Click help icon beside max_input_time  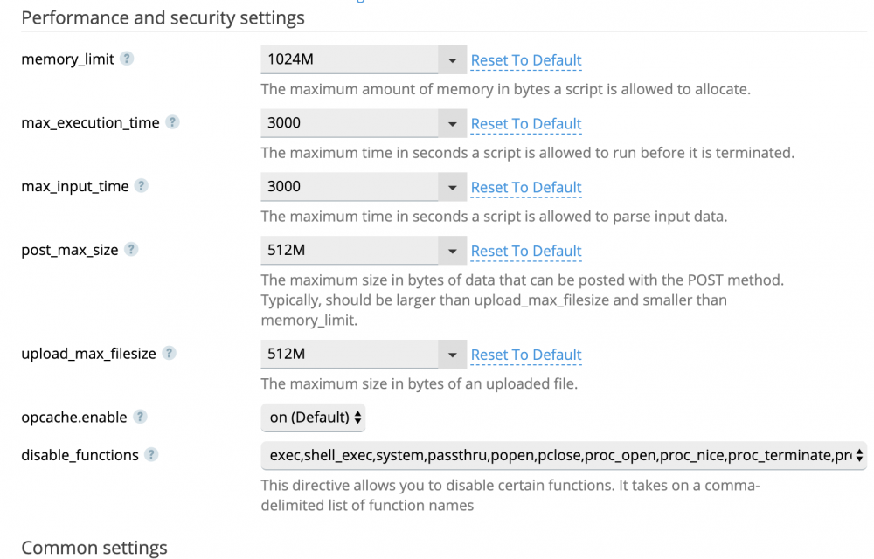click(x=141, y=186)
